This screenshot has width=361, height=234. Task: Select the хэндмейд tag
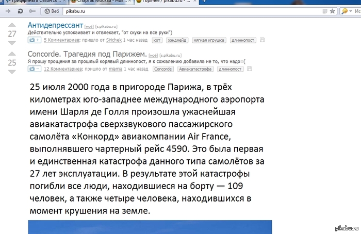pos(177,40)
